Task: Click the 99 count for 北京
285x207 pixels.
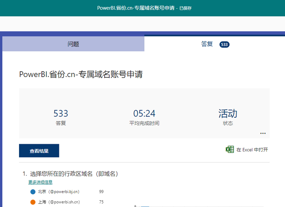Action: coord(101,192)
